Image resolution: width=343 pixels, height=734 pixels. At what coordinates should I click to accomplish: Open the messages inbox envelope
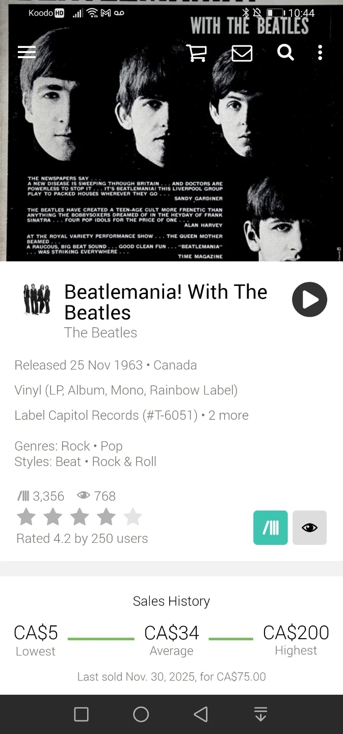pyautogui.click(x=242, y=53)
